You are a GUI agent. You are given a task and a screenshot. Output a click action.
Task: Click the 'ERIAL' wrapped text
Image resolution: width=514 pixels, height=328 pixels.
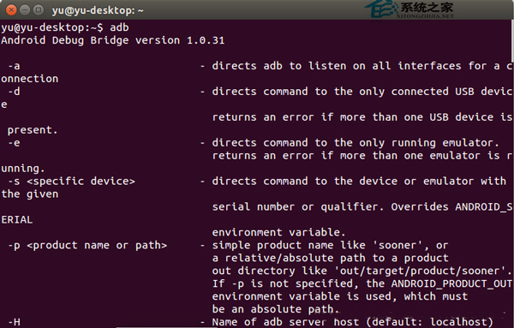pyautogui.click(x=17, y=219)
